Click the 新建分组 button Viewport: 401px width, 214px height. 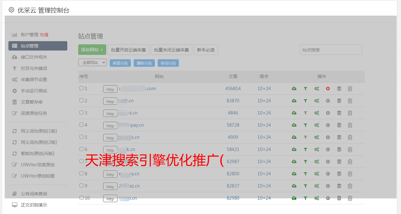[x=120, y=63]
